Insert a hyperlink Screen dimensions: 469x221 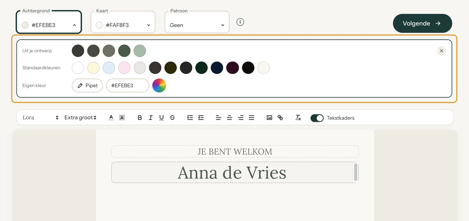[280, 117]
